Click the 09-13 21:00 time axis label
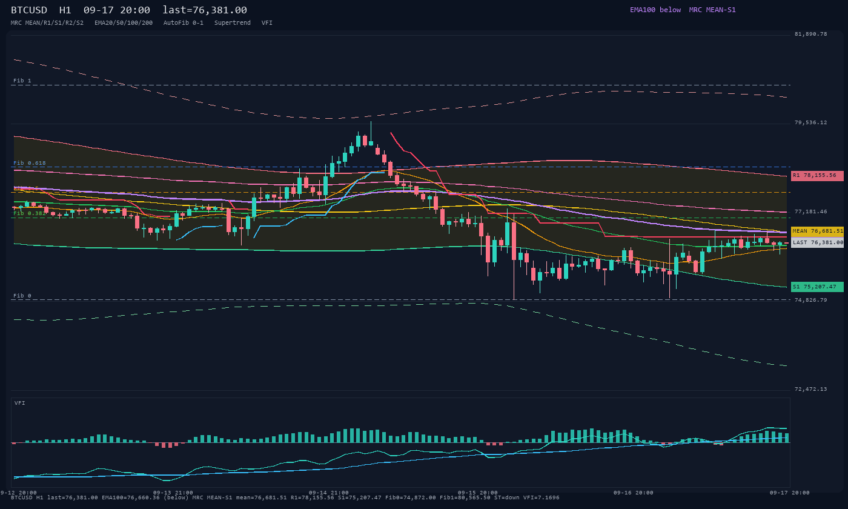This screenshot has width=848, height=509. point(173,493)
